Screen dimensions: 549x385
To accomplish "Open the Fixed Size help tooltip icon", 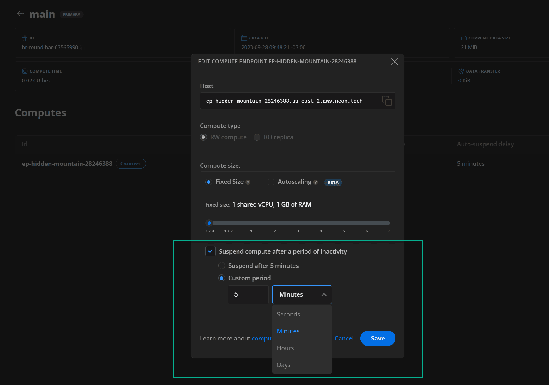I will [x=248, y=182].
